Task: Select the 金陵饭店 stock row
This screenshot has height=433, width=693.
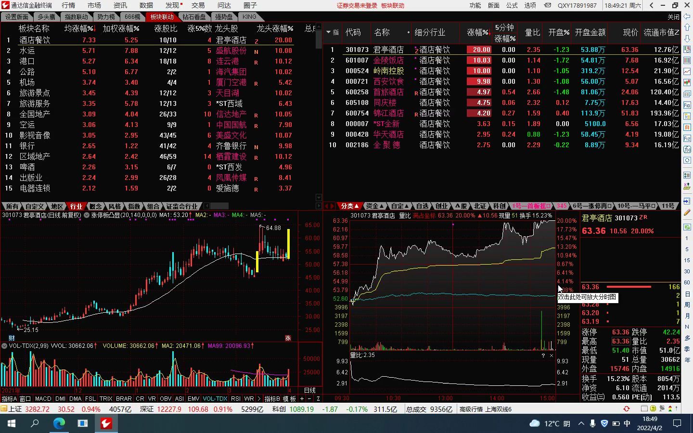Action: [x=503, y=60]
